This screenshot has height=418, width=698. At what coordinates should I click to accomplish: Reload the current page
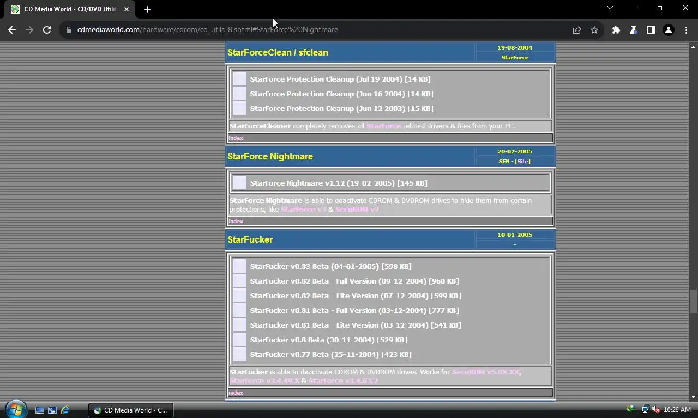(47, 30)
